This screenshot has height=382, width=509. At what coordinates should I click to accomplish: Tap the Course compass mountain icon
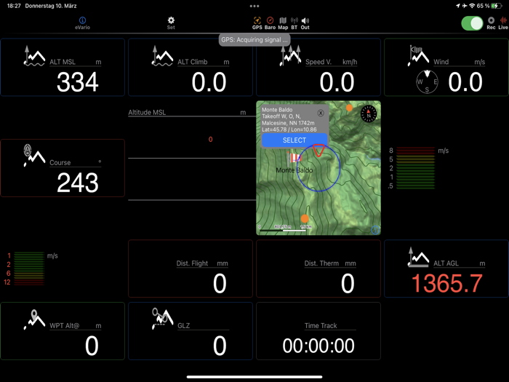[35, 156]
